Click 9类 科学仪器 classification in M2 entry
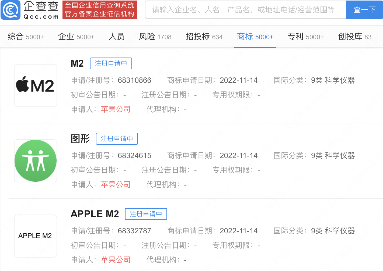This screenshot has height=271, width=383. pyautogui.click(x=333, y=80)
